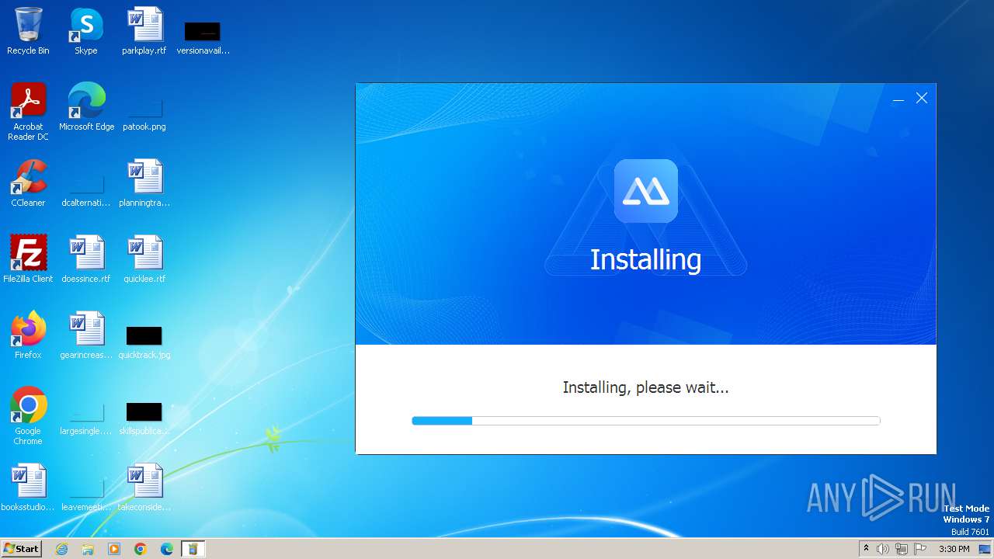The width and height of the screenshot is (994, 559).
Task: Open the Start menu
Action: tap(21, 549)
